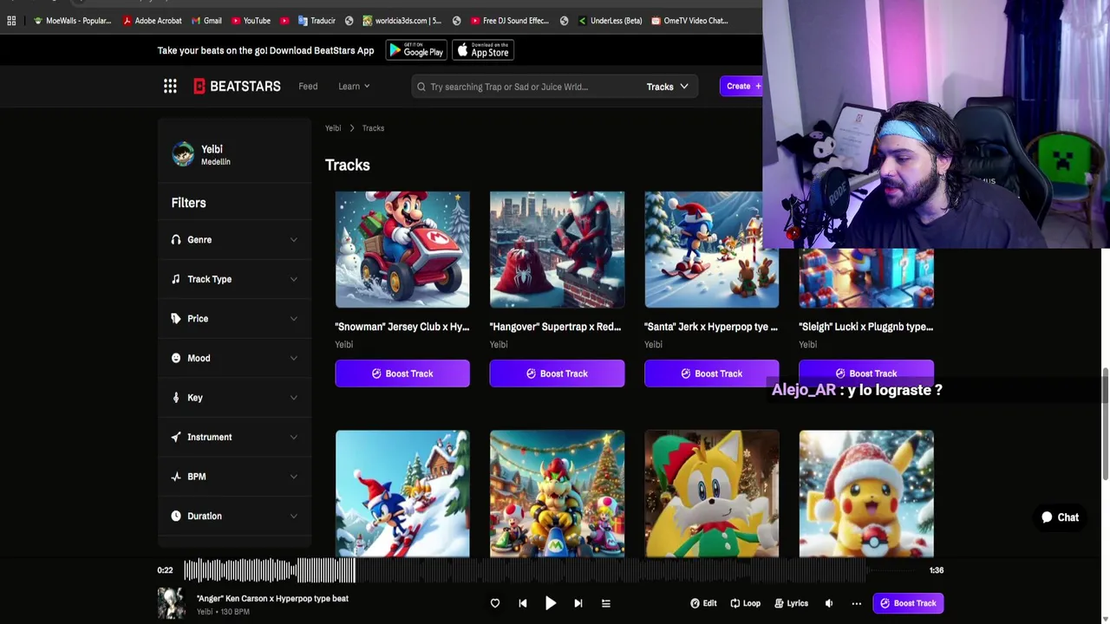Open the Hangover Spider-Man cover thumbnail
This screenshot has width=1110, height=624.
[x=557, y=250]
